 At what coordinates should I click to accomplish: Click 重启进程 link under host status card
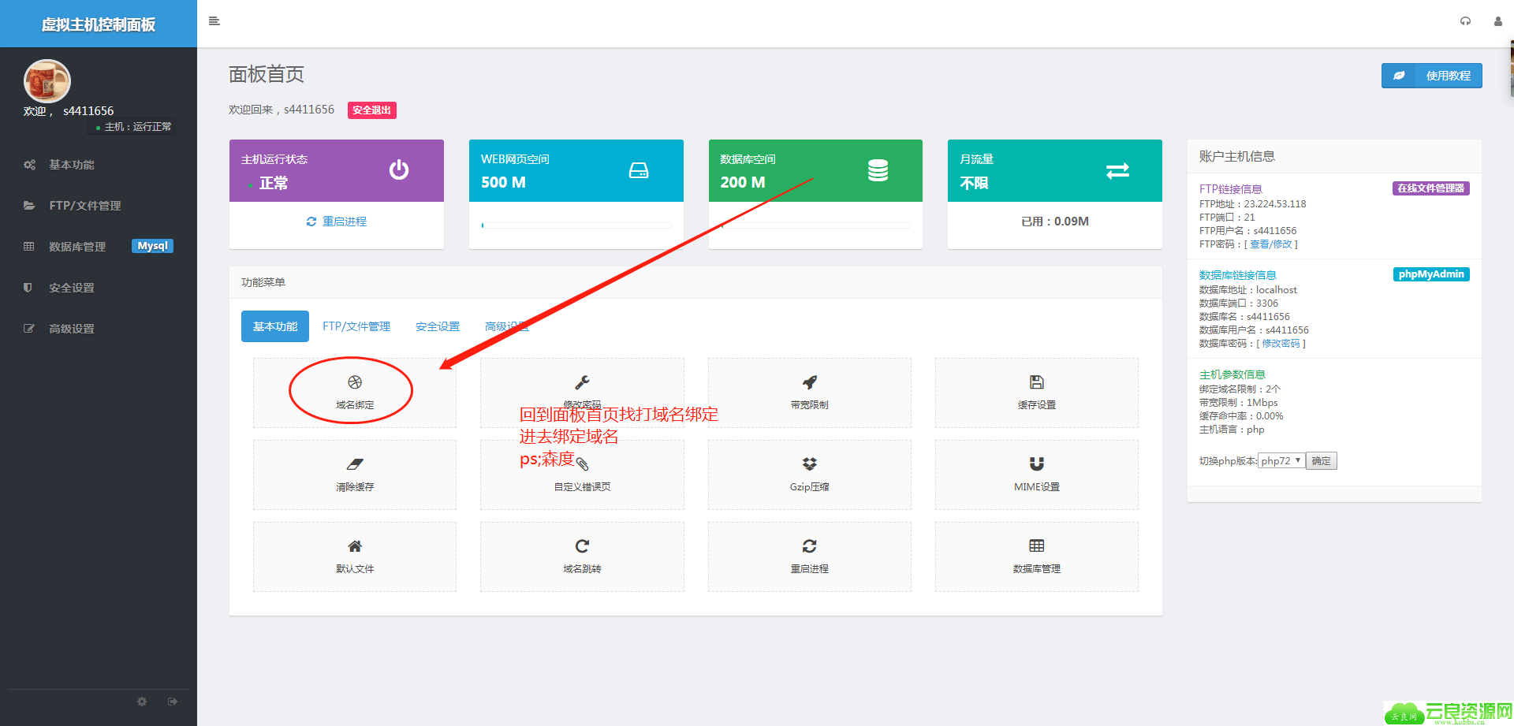[337, 222]
